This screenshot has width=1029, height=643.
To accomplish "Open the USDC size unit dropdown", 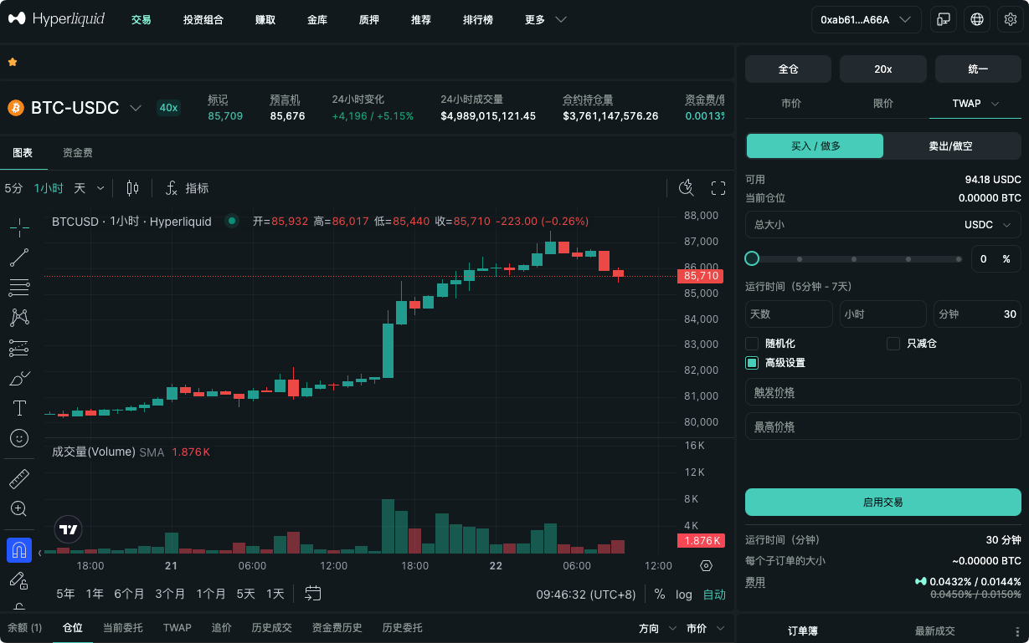I will pyautogui.click(x=990, y=225).
